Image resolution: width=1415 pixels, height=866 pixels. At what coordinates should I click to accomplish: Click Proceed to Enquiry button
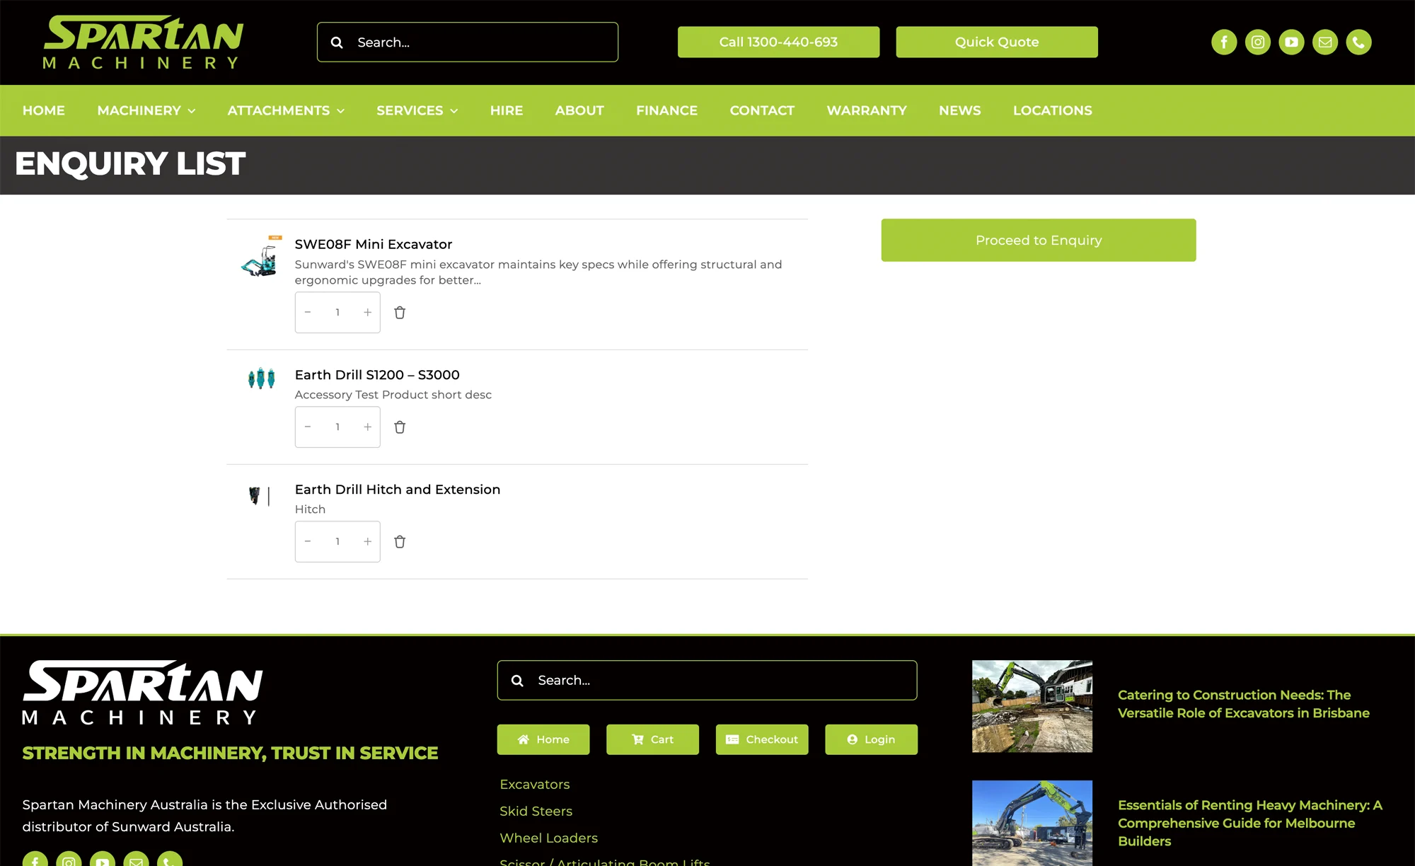click(x=1039, y=240)
